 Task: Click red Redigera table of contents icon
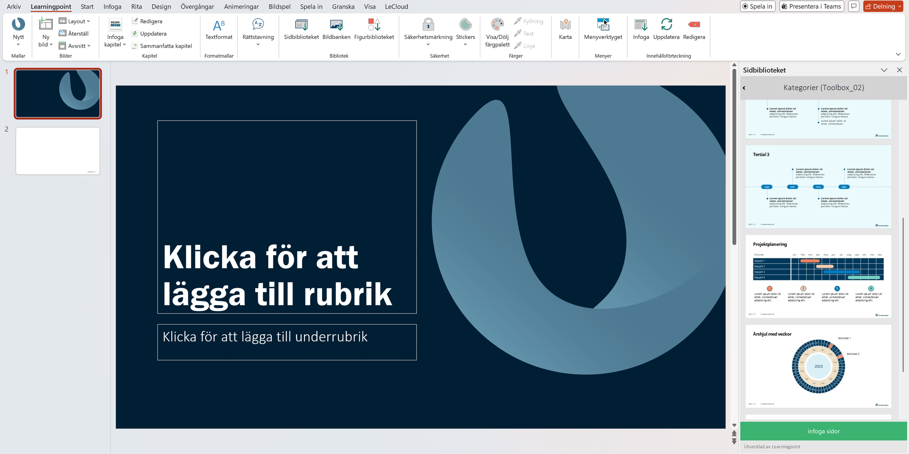click(694, 25)
